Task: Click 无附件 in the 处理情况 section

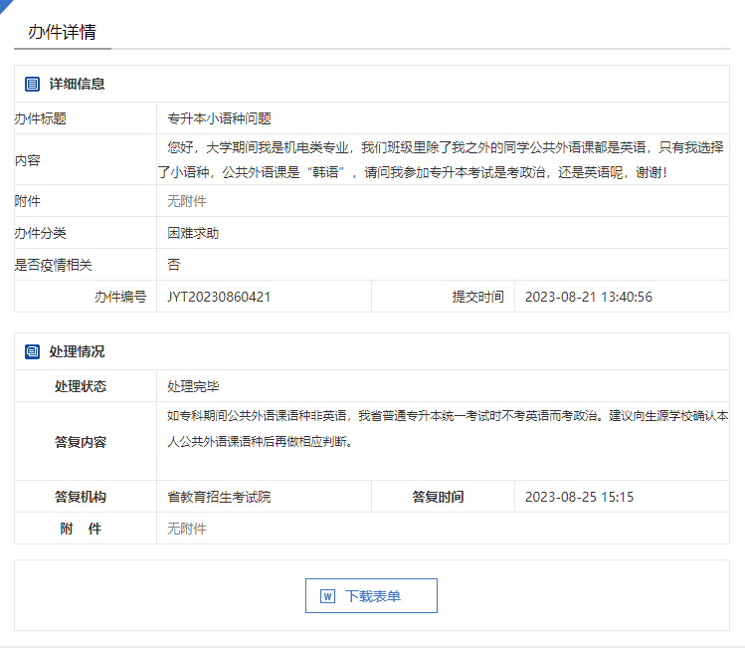Action: [x=187, y=529]
